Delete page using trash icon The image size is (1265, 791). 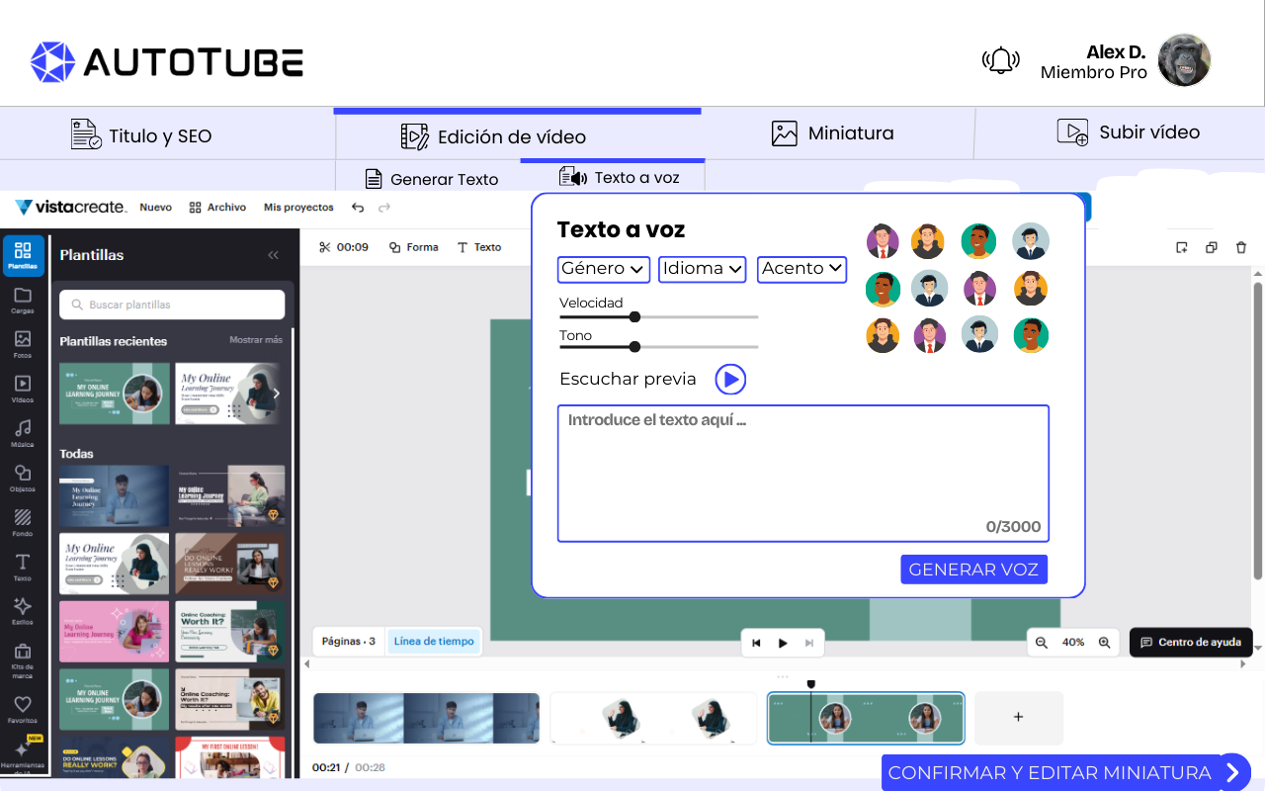(1241, 247)
